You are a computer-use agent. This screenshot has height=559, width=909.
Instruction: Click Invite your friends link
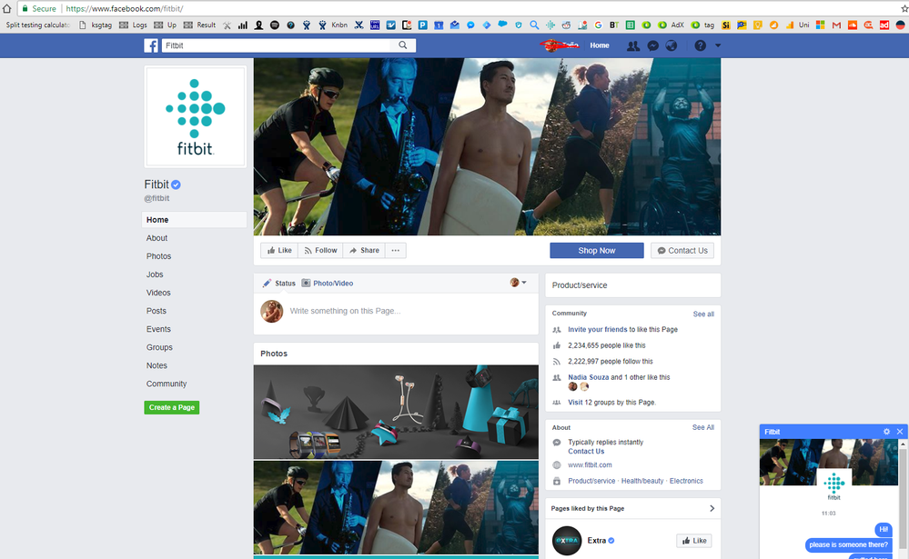pyautogui.click(x=597, y=329)
